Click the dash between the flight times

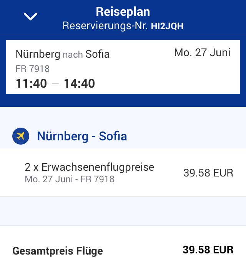click(x=55, y=84)
